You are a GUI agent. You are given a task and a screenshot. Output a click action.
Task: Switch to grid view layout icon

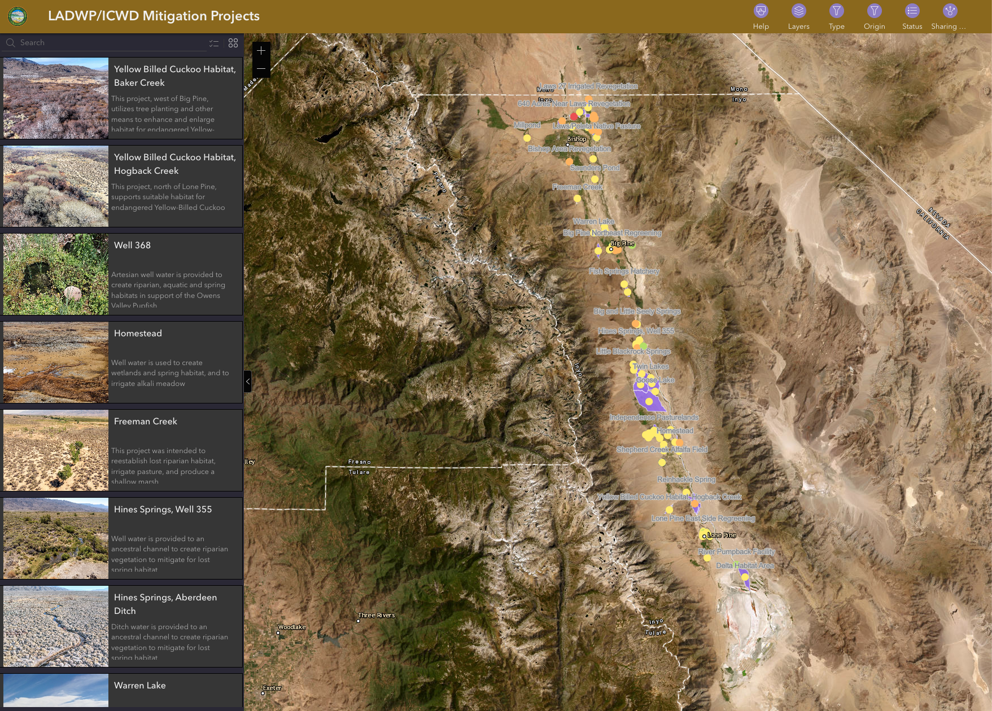point(233,43)
